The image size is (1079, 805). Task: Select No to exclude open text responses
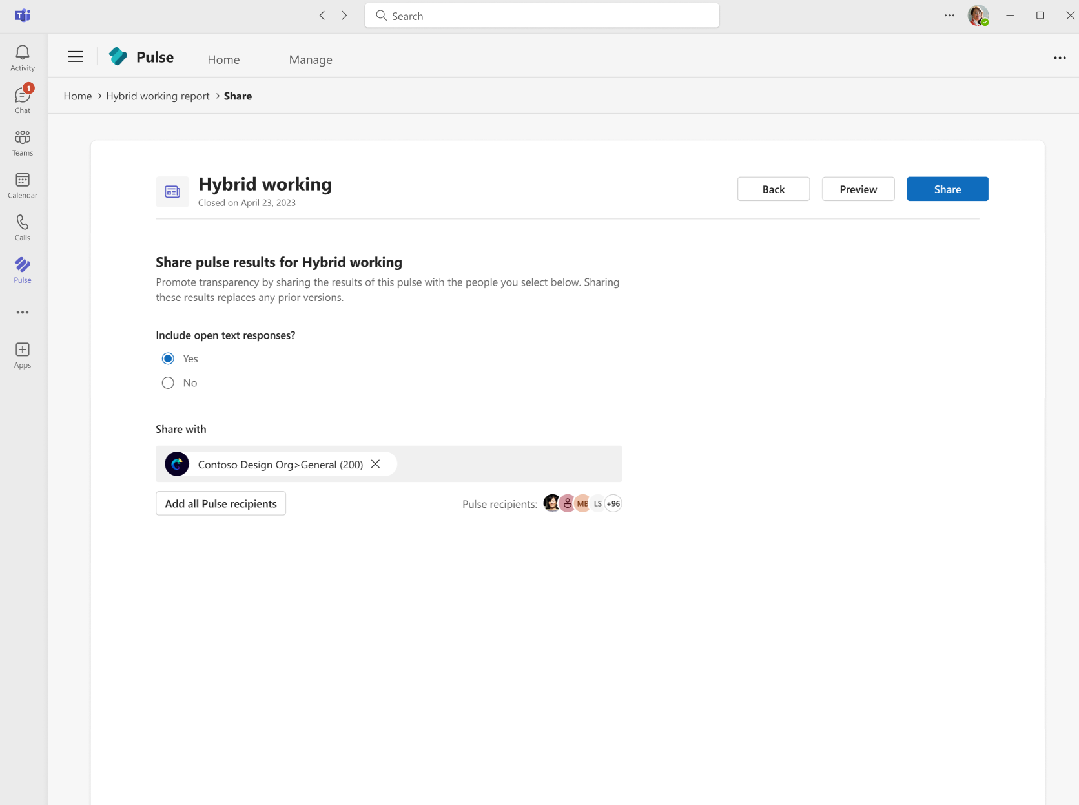click(x=167, y=382)
